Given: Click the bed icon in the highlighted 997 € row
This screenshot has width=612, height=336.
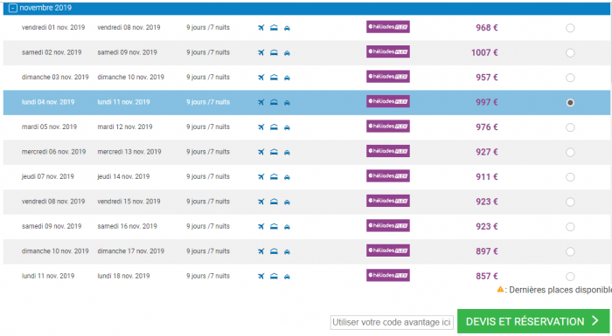Looking at the screenshot, I should tap(274, 102).
